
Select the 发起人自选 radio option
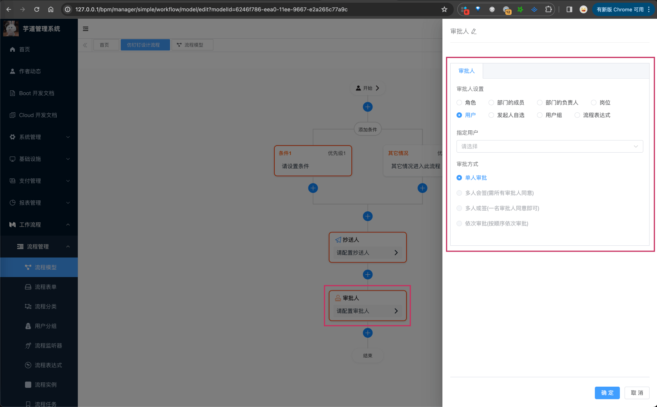[x=491, y=115]
